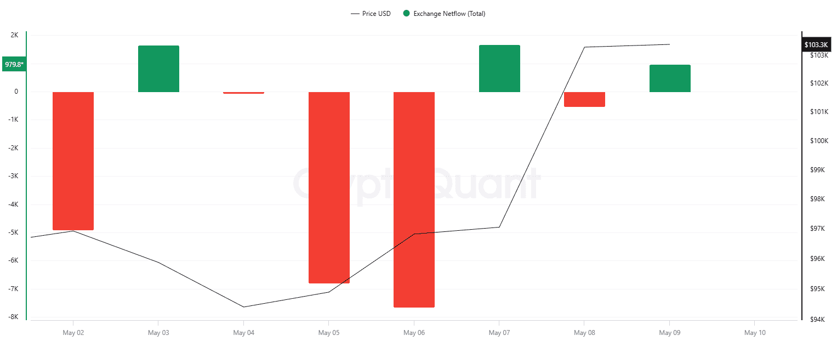Click the green Exchange Netflow legend circle
This screenshot has height=341, width=837.
click(x=406, y=14)
